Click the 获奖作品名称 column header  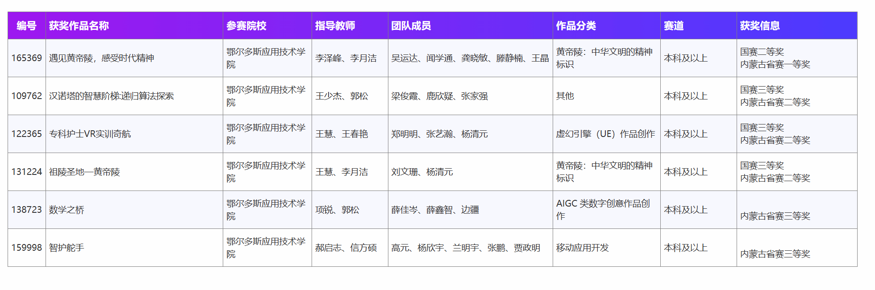point(79,26)
